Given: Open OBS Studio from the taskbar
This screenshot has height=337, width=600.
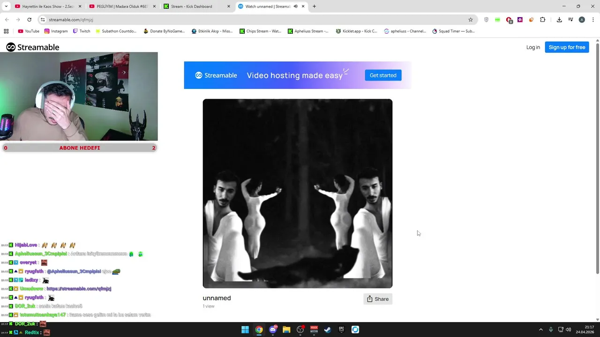Looking at the screenshot, I should coord(300,330).
